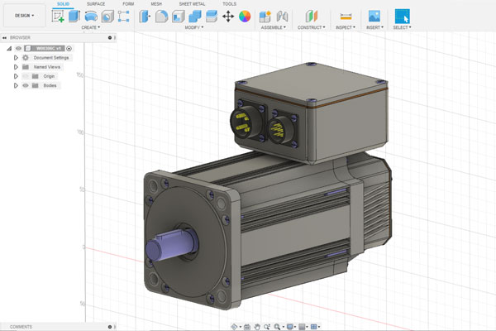This screenshot has width=496, height=331.
Task: Open the Viewports layout icon
Action: click(314, 327)
